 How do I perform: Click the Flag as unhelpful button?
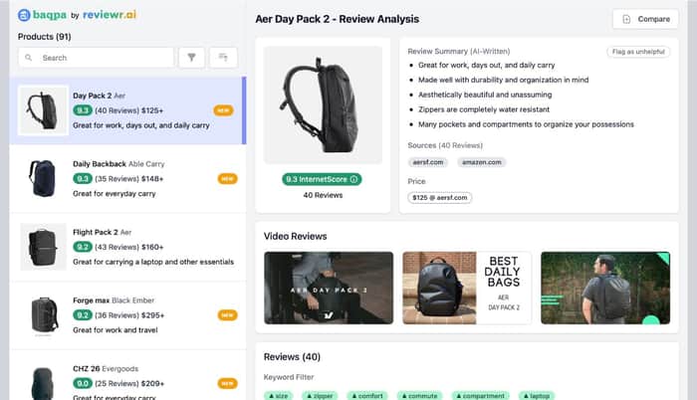(x=638, y=52)
